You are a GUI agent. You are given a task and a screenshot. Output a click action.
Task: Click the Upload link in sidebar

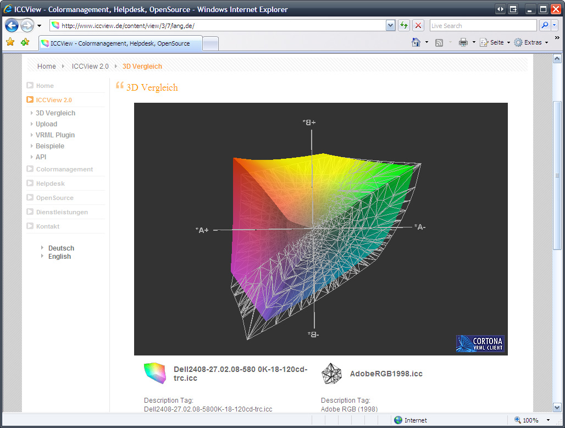(46, 124)
